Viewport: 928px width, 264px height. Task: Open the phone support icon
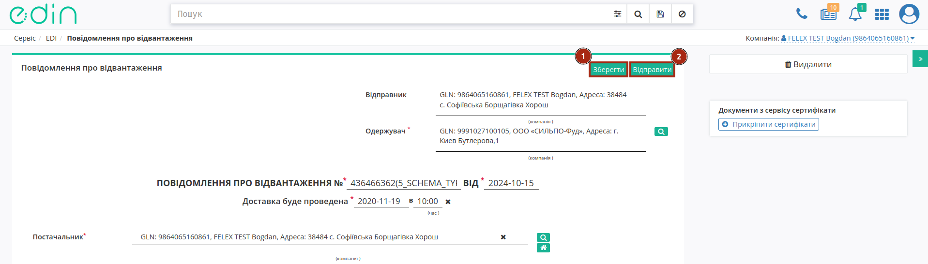pyautogui.click(x=802, y=14)
